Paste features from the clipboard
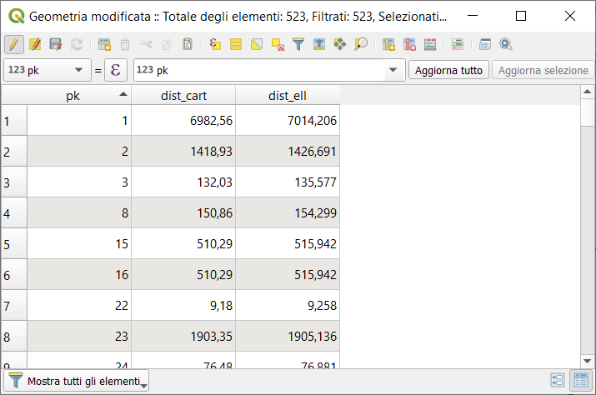Screen dimensions: 596x395 point(188,44)
